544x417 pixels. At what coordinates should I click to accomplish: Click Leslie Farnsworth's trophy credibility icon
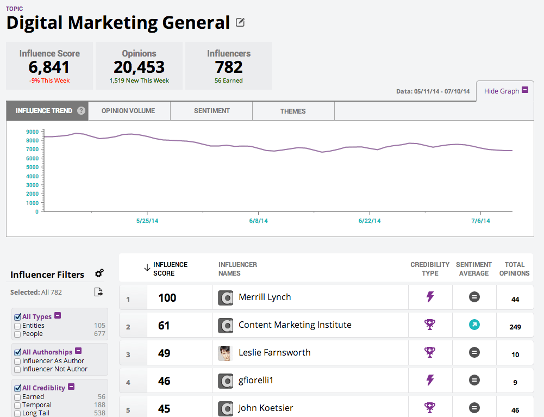point(430,352)
